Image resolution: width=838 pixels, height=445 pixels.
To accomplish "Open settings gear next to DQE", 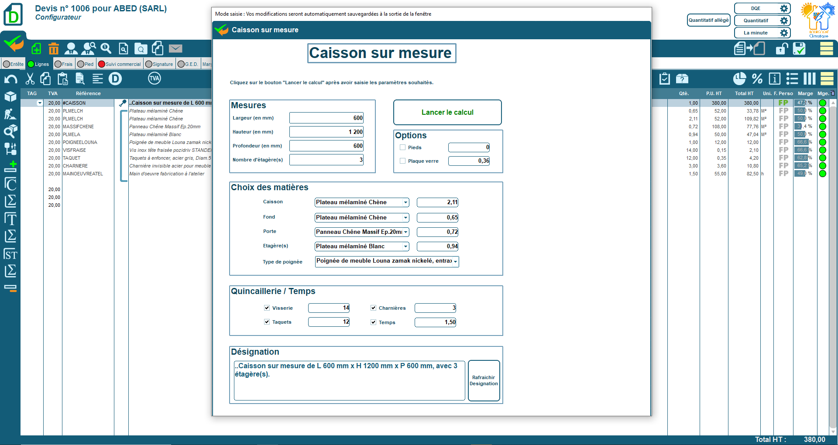I will point(784,8).
